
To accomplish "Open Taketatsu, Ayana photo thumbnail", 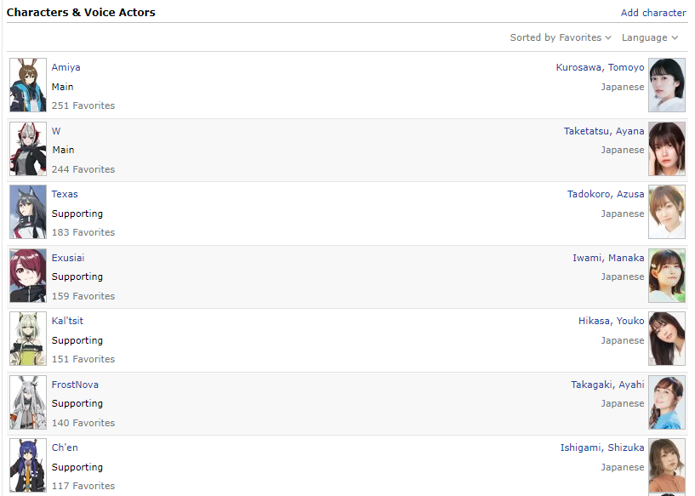I will 667,149.
